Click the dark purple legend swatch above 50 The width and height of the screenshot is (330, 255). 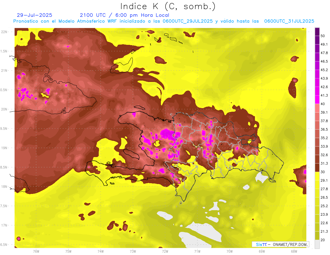click(317, 32)
